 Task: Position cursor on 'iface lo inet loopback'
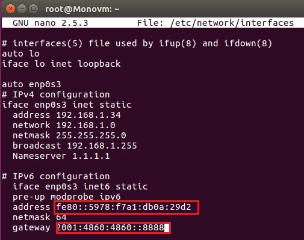click(61, 64)
